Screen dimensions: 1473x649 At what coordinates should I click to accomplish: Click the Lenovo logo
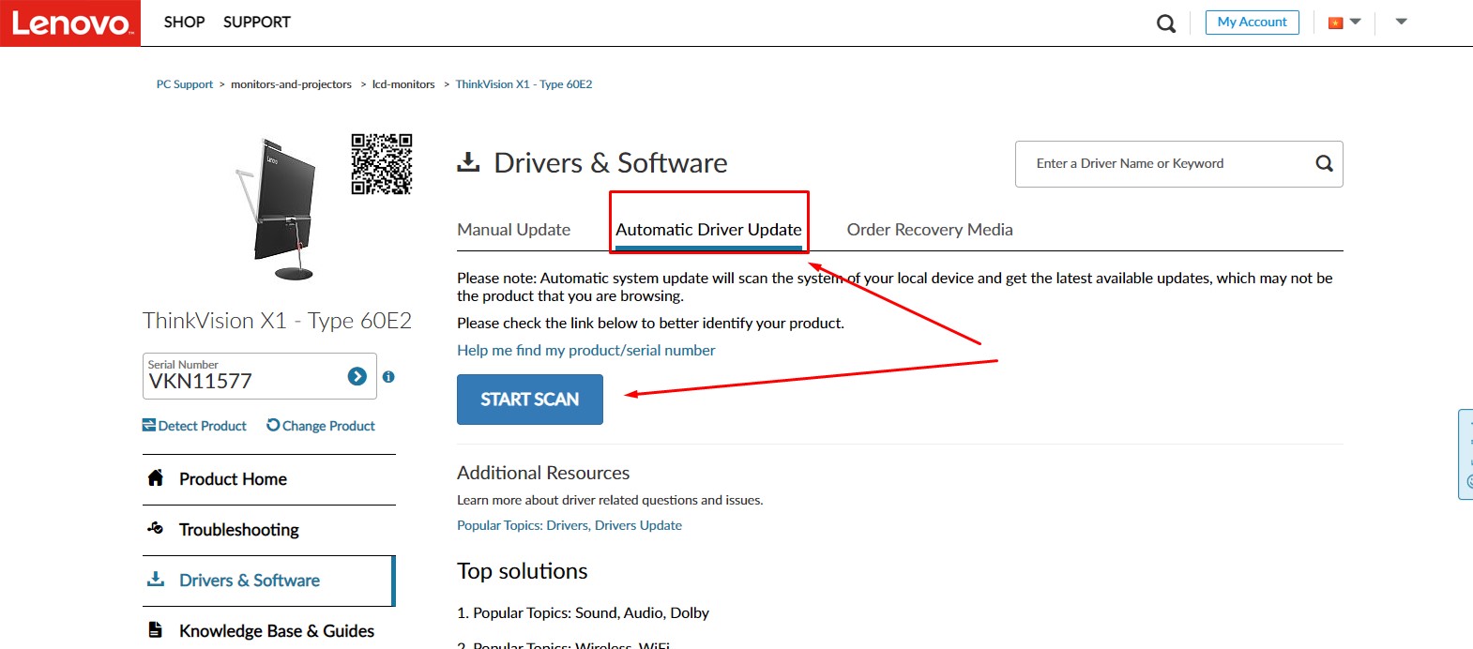(70, 23)
